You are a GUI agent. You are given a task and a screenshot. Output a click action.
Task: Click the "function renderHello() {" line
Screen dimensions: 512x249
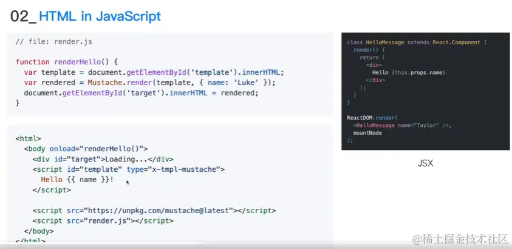click(x=67, y=62)
